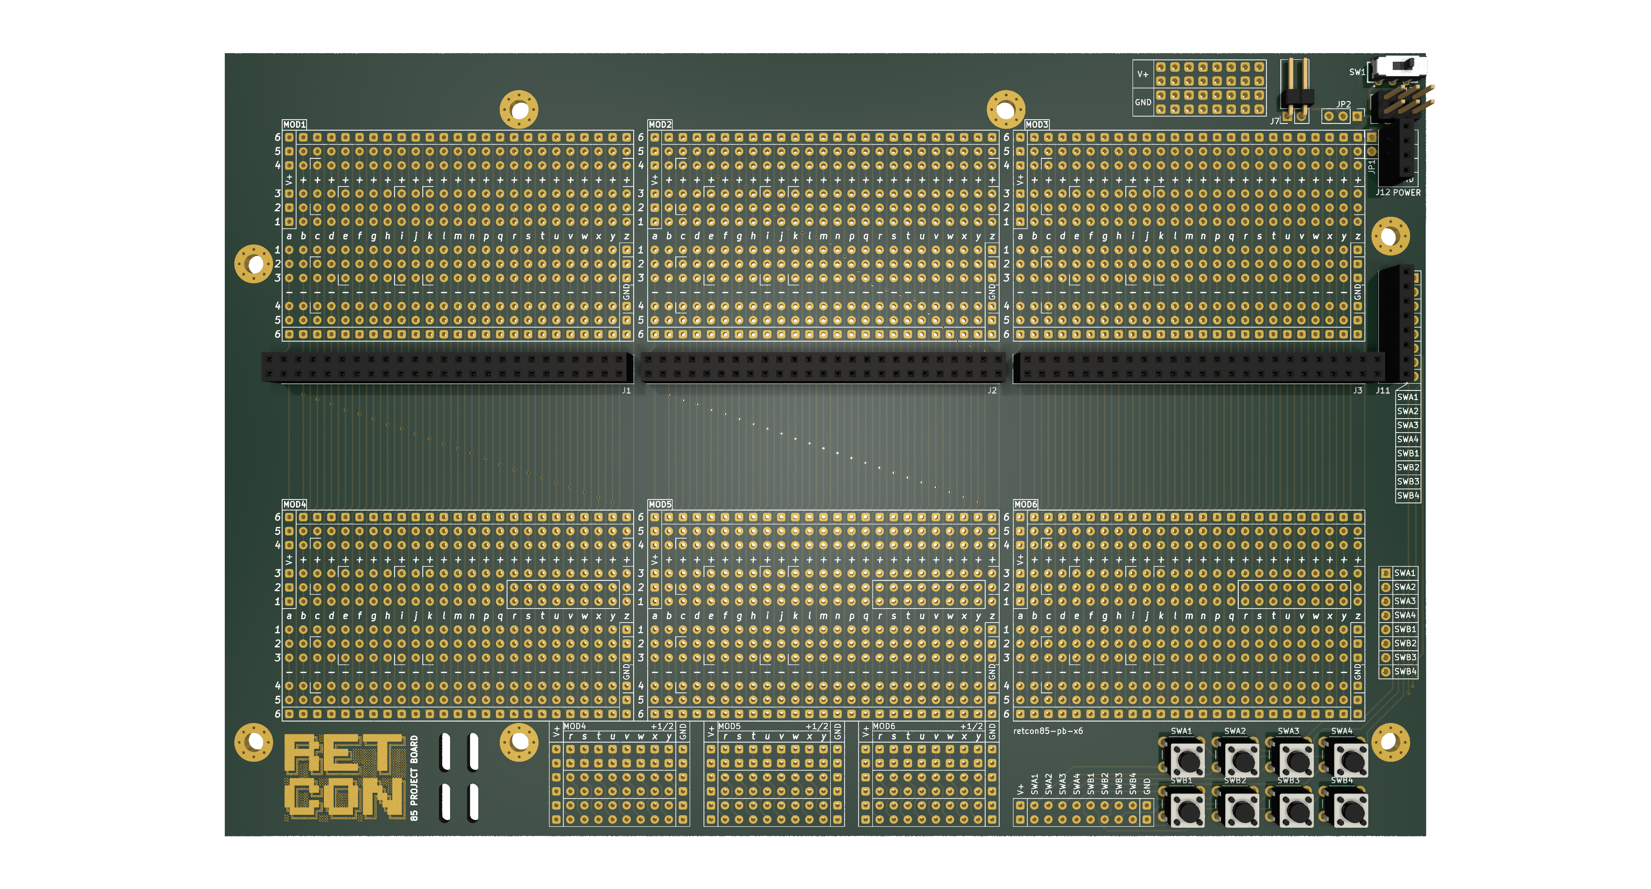Select the large MOD5 grid label

click(x=660, y=504)
